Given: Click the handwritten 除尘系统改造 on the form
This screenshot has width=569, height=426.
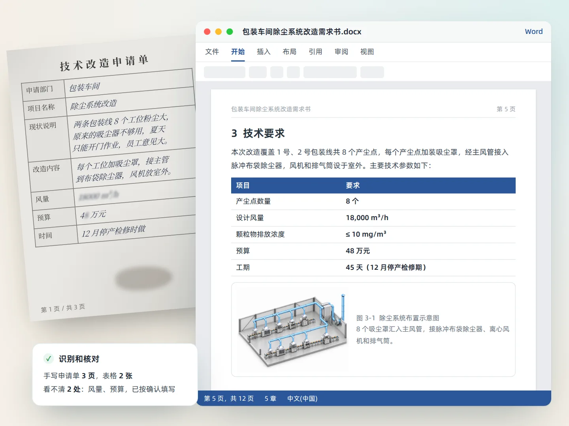Looking at the screenshot, I should click(94, 105).
